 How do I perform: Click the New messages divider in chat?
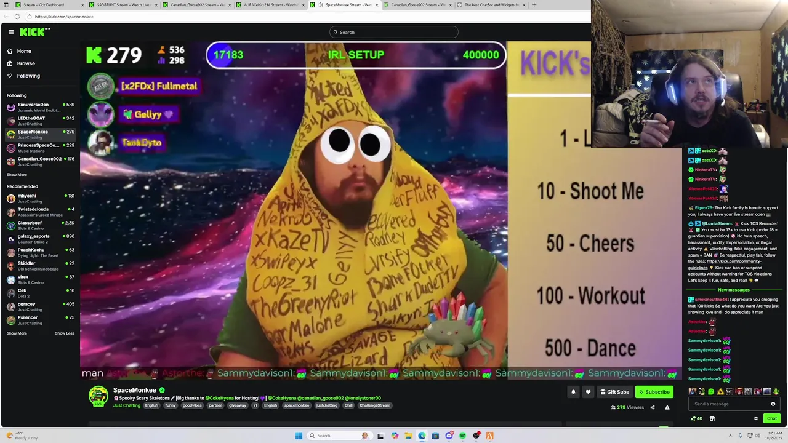(x=734, y=290)
